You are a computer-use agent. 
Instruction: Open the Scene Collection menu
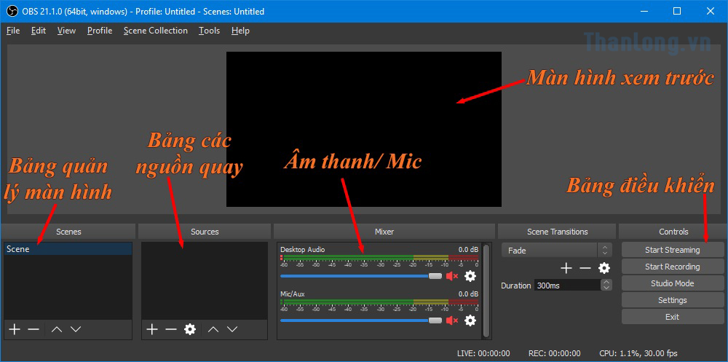click(155, 31)
